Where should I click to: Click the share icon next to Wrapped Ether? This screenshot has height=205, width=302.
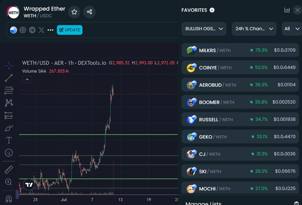click(x=89, y=12)
